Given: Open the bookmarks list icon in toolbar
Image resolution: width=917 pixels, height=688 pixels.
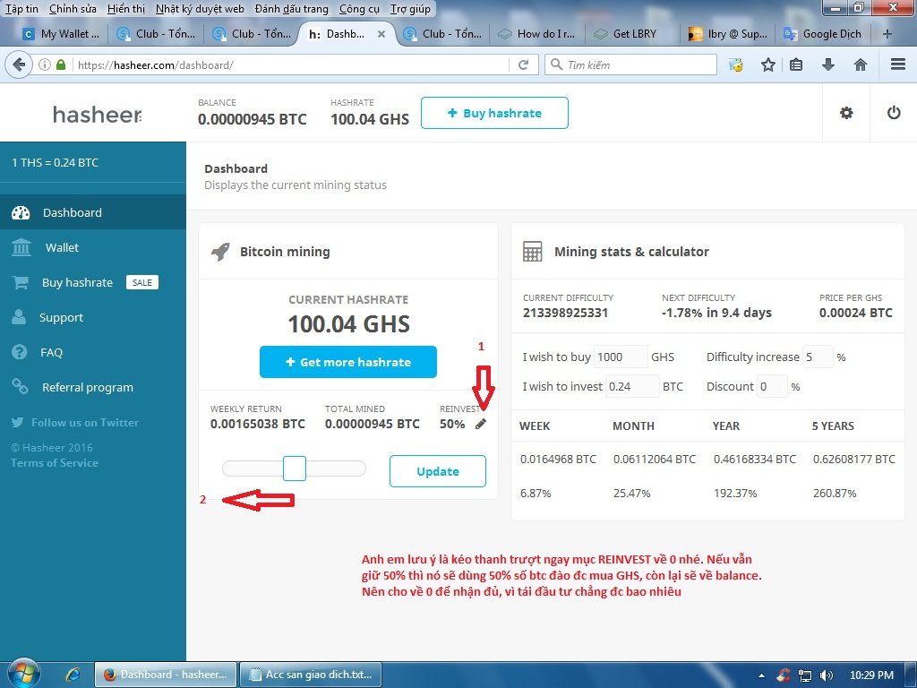Looking at the screenshot, I should pos(796,64).
